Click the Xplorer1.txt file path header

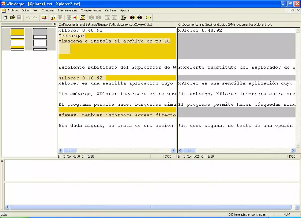(x=105, y=24)
